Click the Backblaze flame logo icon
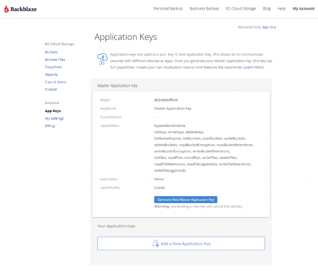This screenshot has width=318, height=271. (7, 9)
